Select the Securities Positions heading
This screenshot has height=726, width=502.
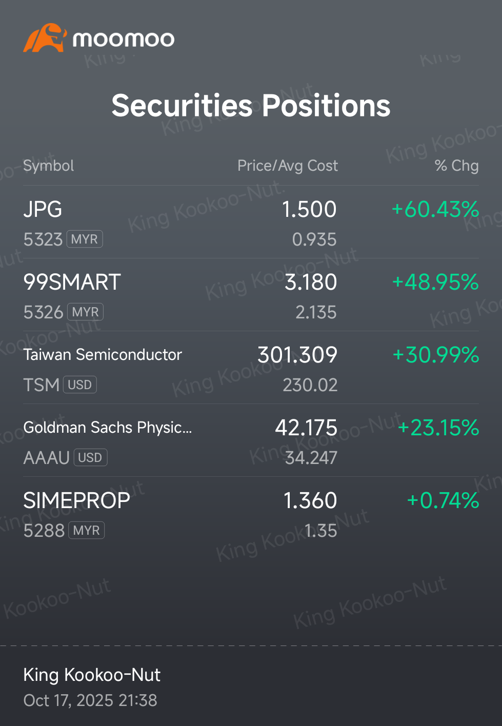pyautogui.click(x=251, y=106)
